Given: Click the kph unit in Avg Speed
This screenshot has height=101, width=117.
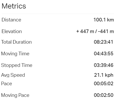Looking at the screenshot, I should coord(109,75).
